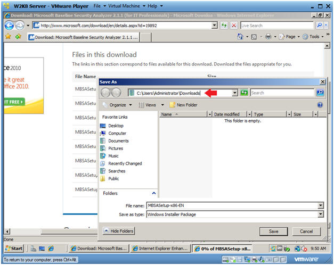Open the IE Page menu
This screenshot has width=334, height=265.
pyautogui.click(x=290, y=37)
